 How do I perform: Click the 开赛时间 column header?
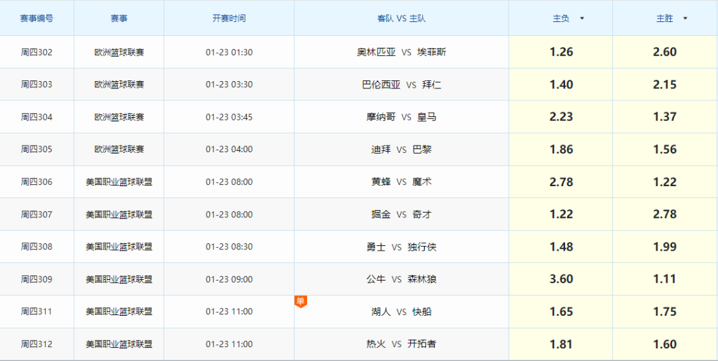click(x=229, y=19)
